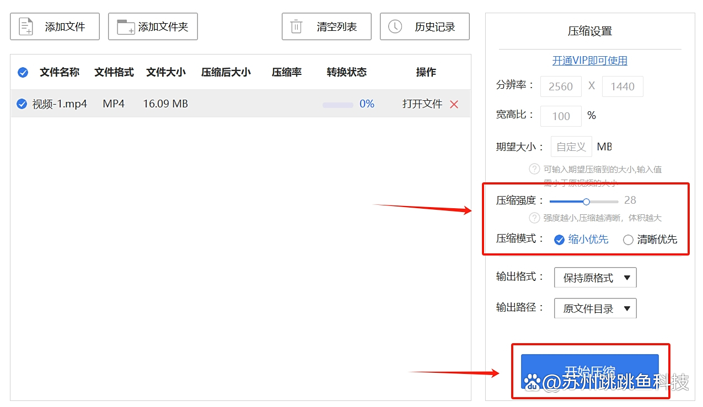Viewport: 703px width, 407px height.
Task: Click the trash icon beside 清空列表
Action: [296, 26]
